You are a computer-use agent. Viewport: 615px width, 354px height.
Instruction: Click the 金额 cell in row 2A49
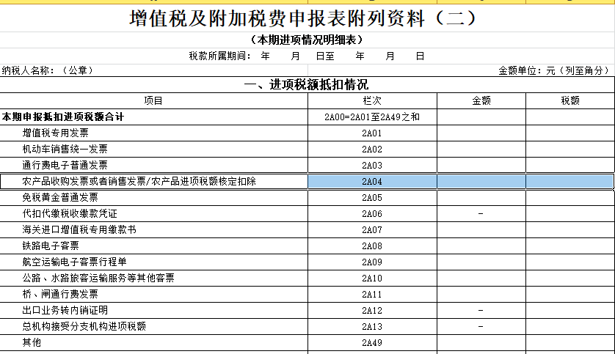tap(481, 342)
